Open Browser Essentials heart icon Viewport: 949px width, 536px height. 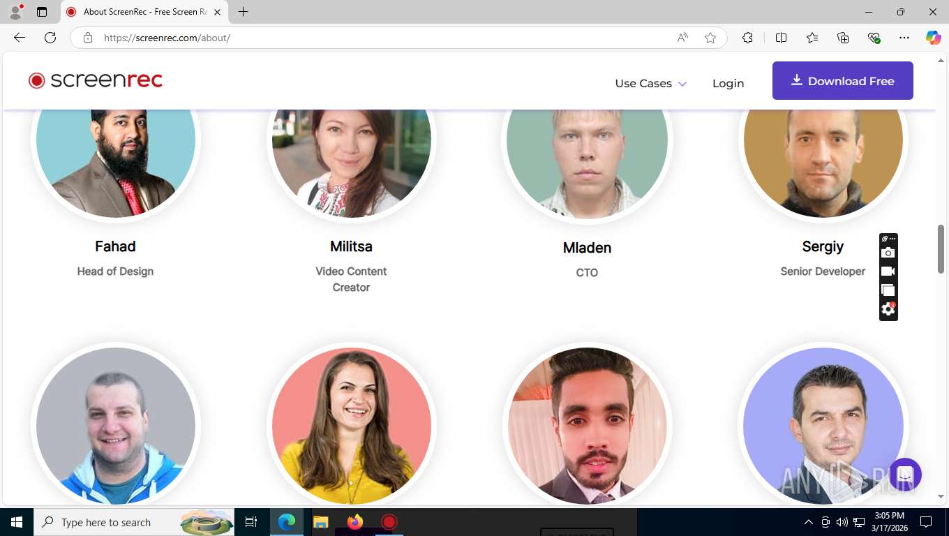(x=874, y=38)
